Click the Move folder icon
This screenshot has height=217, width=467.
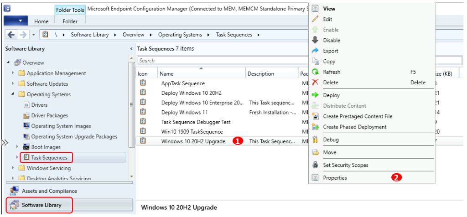tap(315, 152)
